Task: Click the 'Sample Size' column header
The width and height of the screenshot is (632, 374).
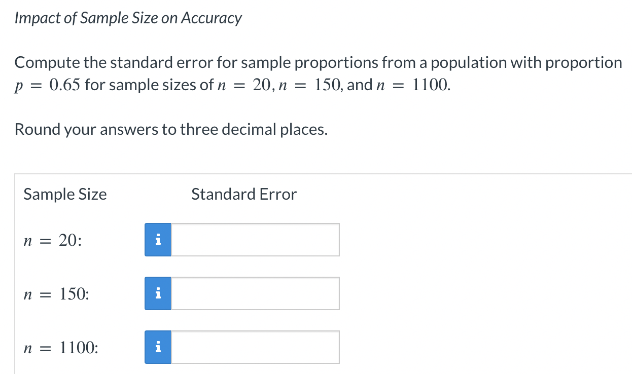Action: [x=64, y=194]
